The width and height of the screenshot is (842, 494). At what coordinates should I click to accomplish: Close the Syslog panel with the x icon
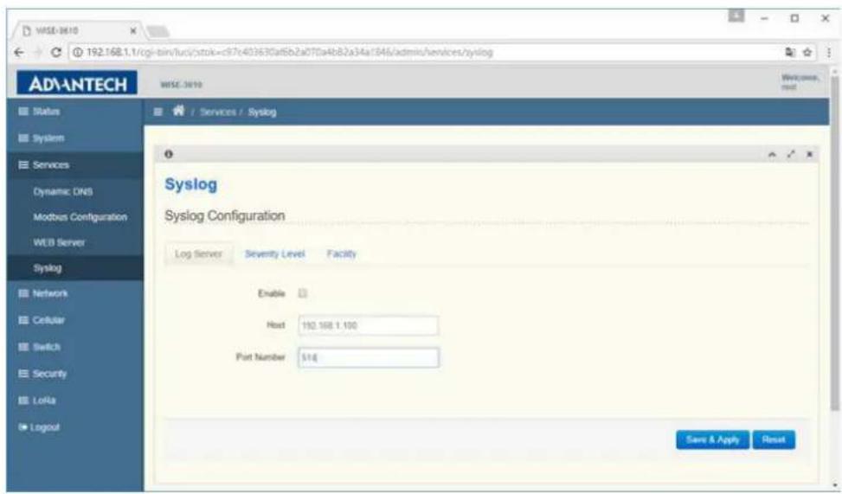(809, 154)
